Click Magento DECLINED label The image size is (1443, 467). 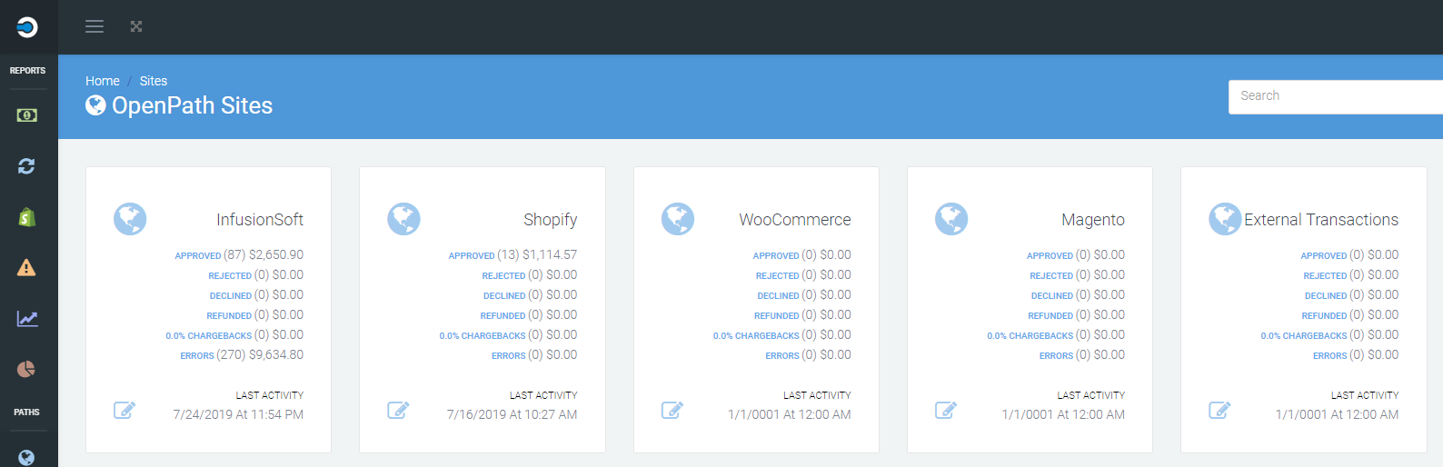[1052, 296]
